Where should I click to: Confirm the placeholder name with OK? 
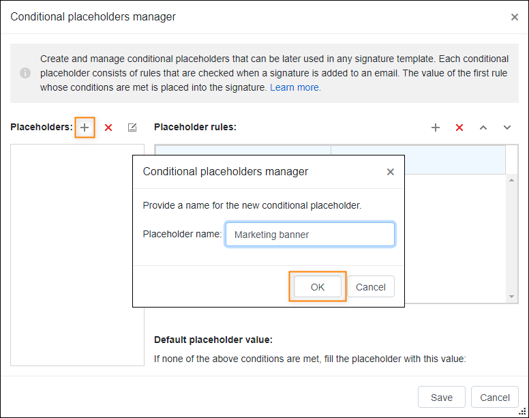click(x=318, y=287)
